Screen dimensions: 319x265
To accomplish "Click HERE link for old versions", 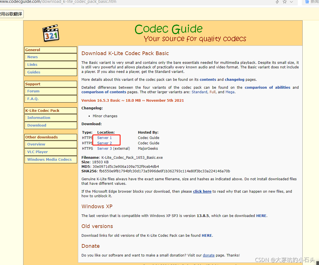I will click(x=207, y=236).
